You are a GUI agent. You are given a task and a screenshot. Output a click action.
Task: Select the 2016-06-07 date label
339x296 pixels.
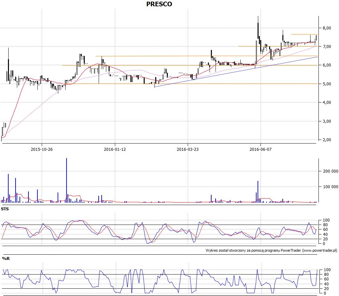(x=261, y=149)
